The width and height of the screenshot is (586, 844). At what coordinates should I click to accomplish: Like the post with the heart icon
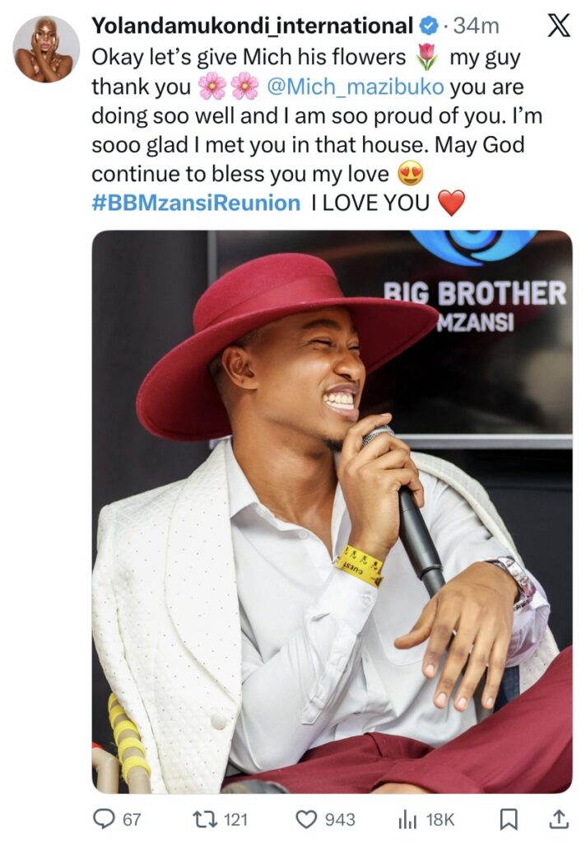point(306,818)
